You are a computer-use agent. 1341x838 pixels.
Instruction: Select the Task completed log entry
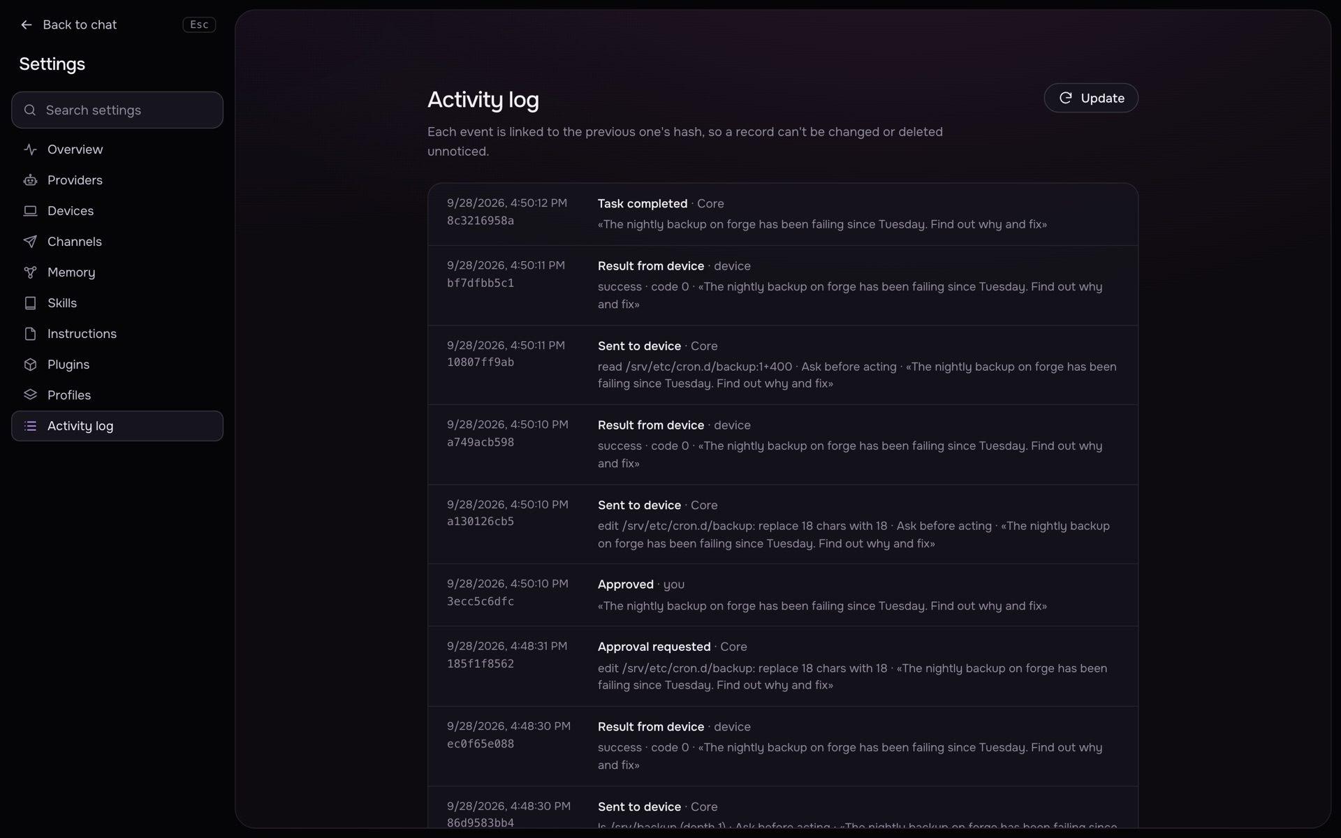tap(783, 214)
